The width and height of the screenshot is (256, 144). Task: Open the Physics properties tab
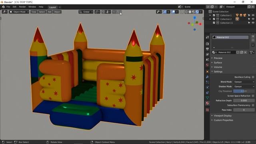coord(207,87)
